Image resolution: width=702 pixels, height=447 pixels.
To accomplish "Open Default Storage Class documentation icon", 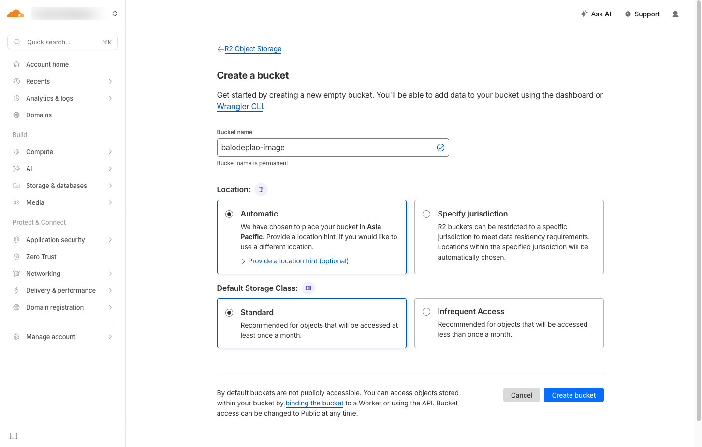I will pyautogui.click(x=308, y=288).
